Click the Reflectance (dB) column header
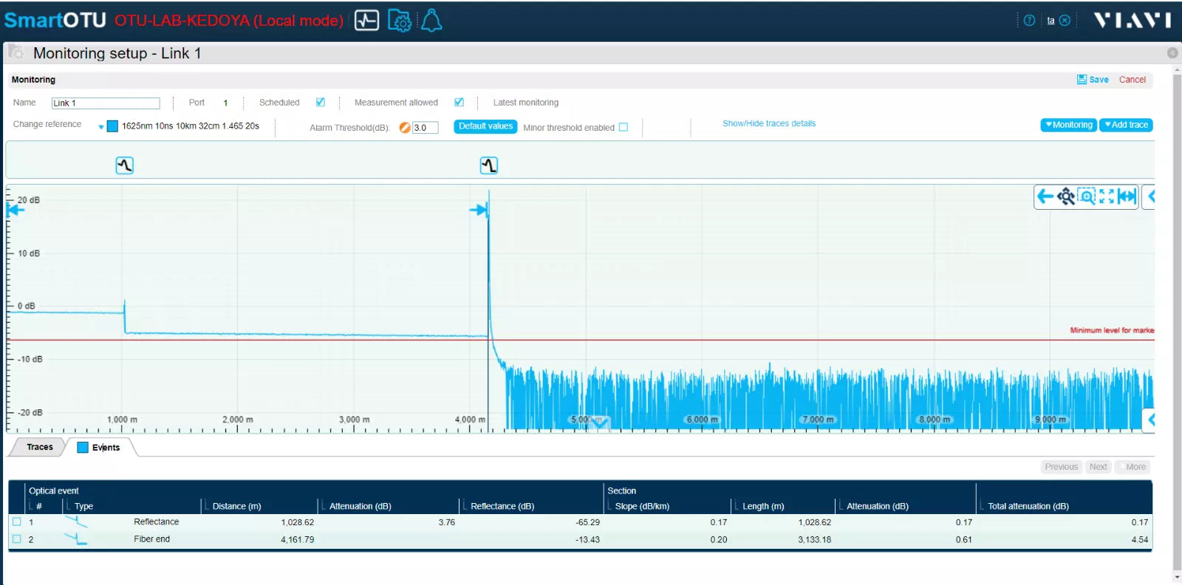The image size is (1182, 585). tap(502, 506)
